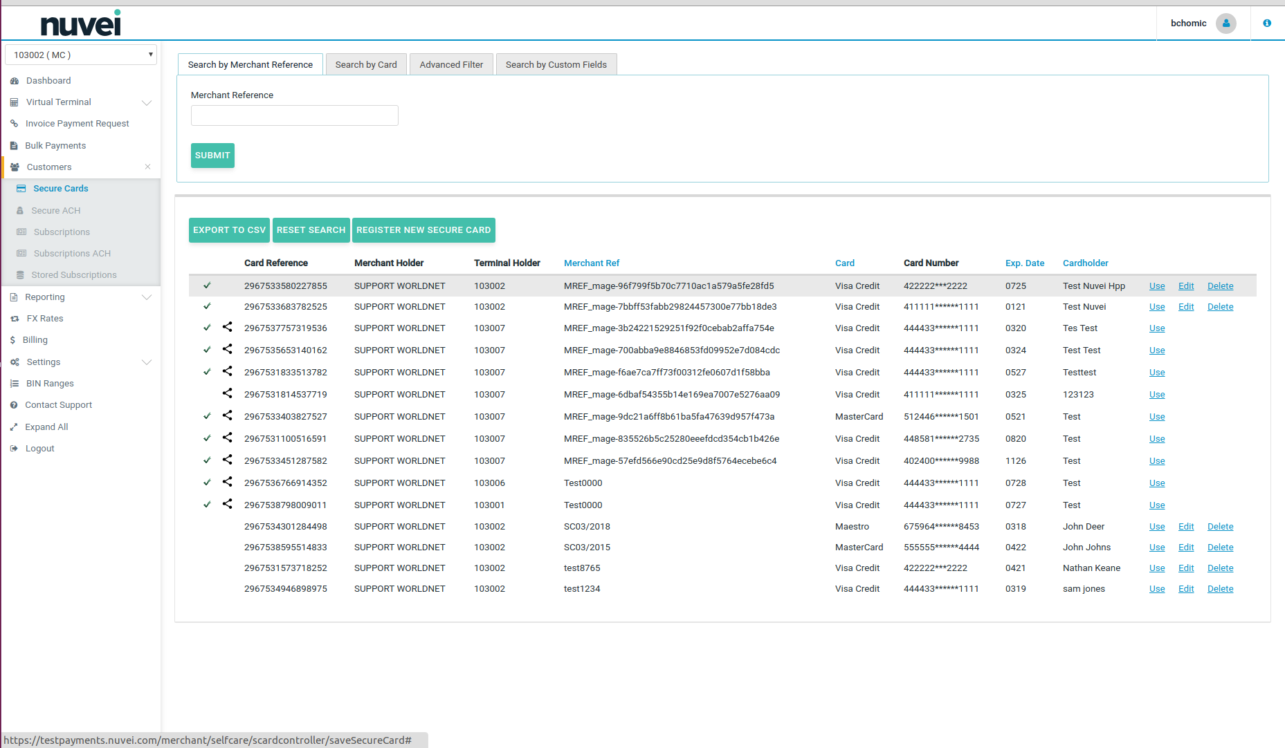1285x748 pixels.
Task: Click the share icon for card 2967531814537719
Action: point(227,393)
